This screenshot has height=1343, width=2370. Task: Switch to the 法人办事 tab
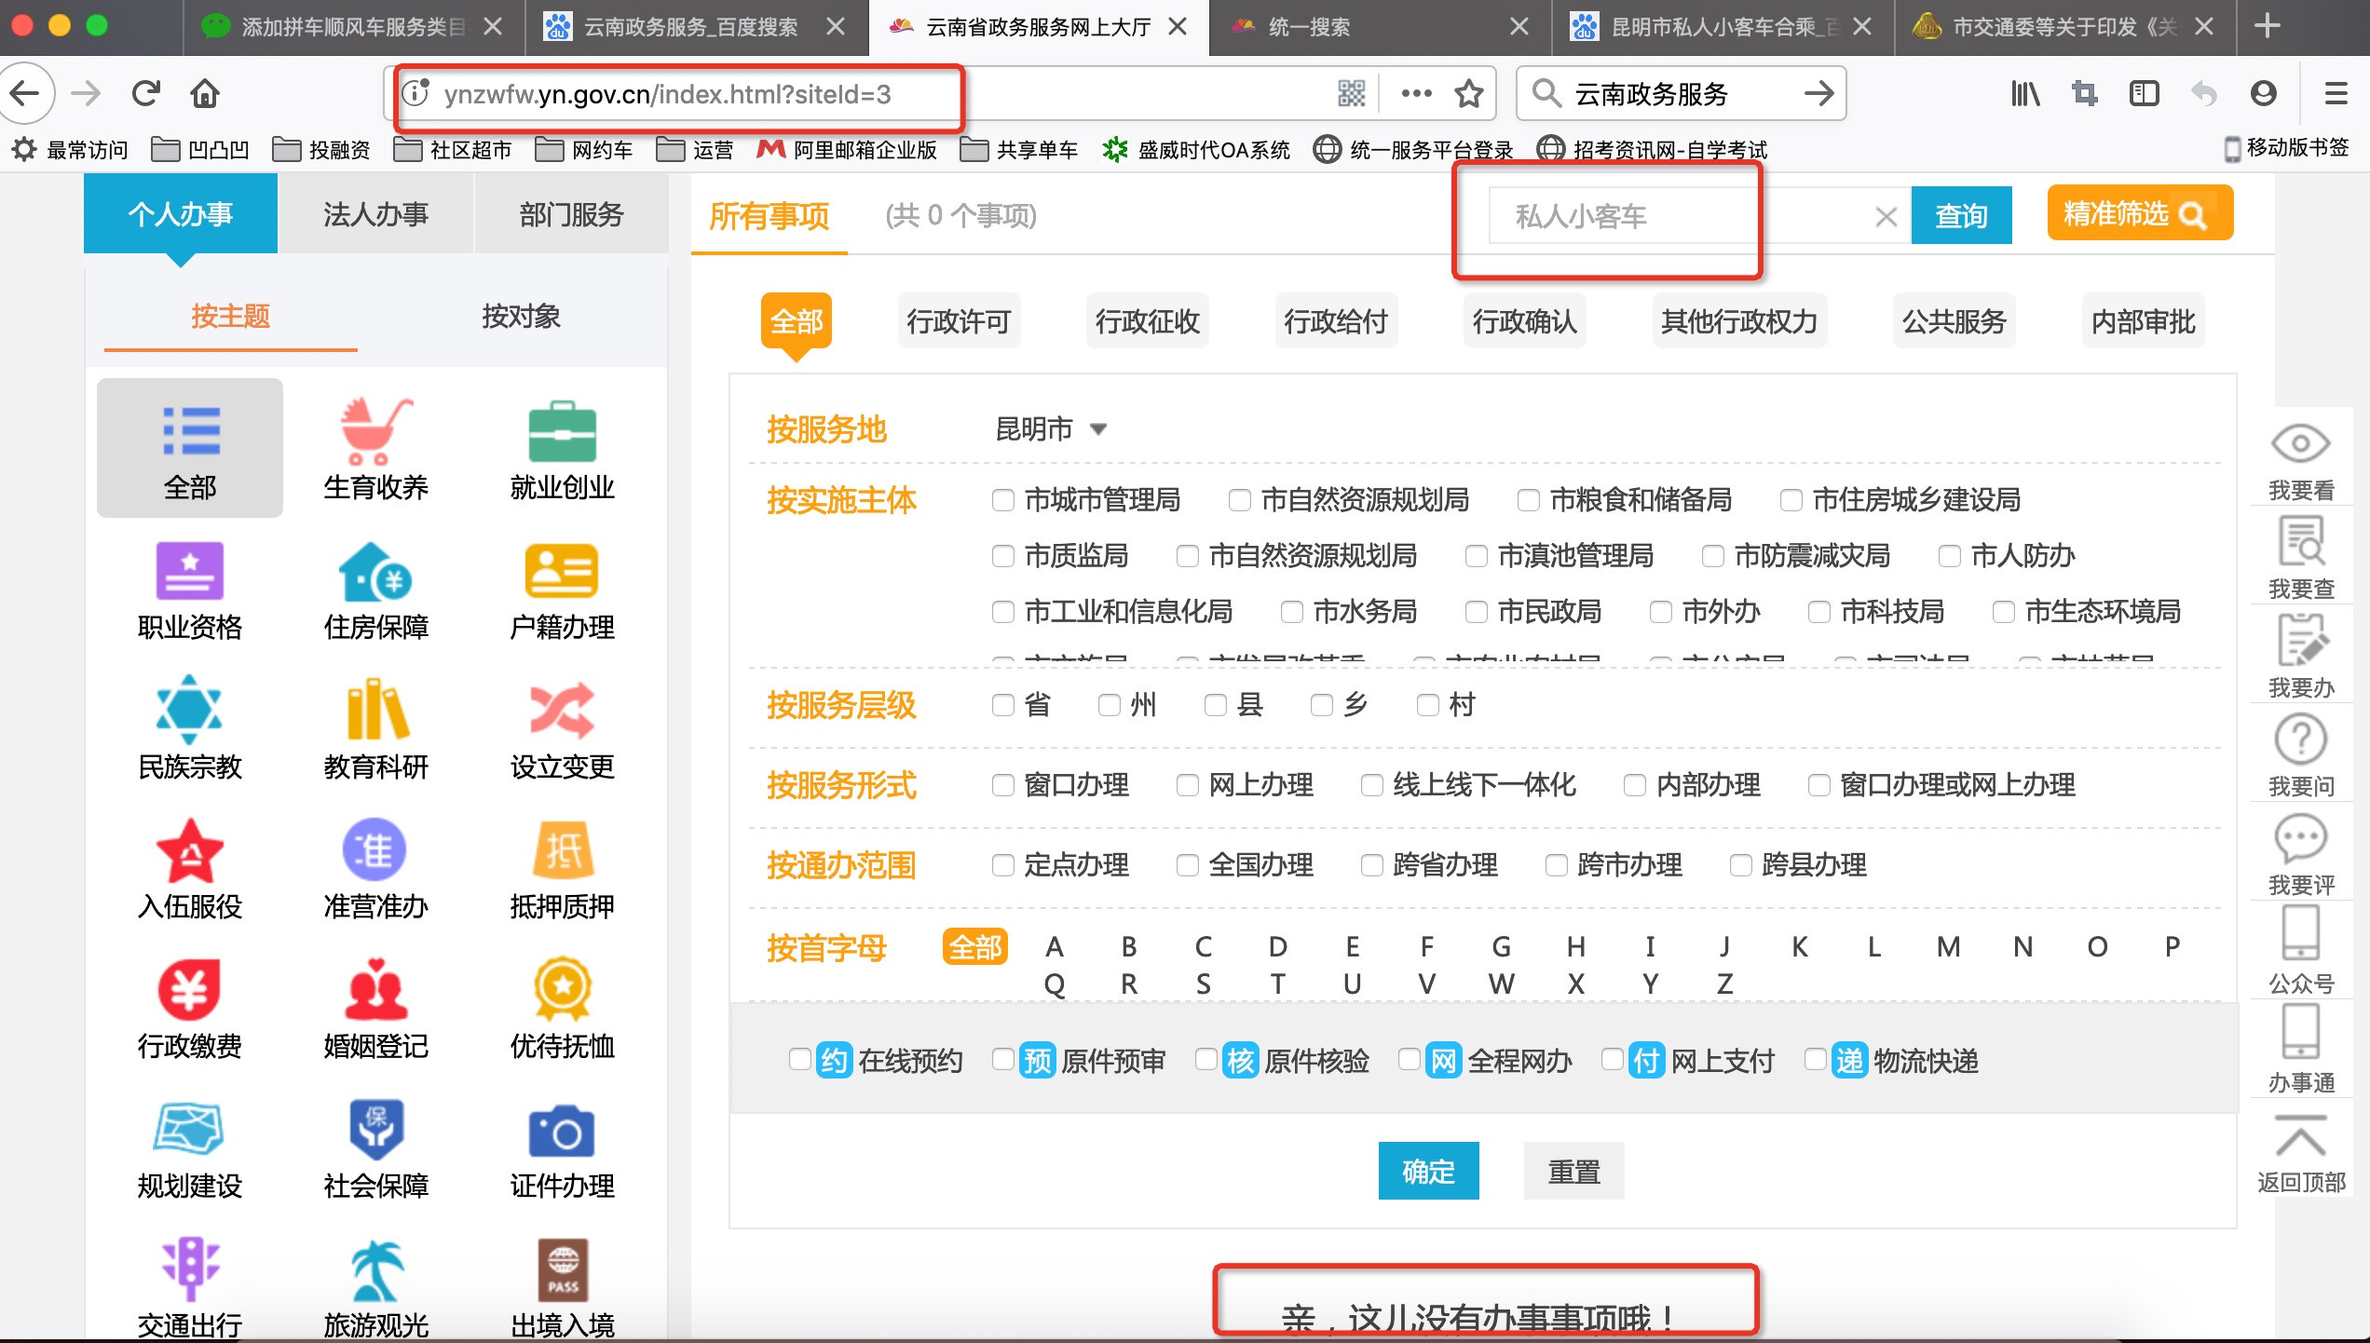tap(375, 214)
